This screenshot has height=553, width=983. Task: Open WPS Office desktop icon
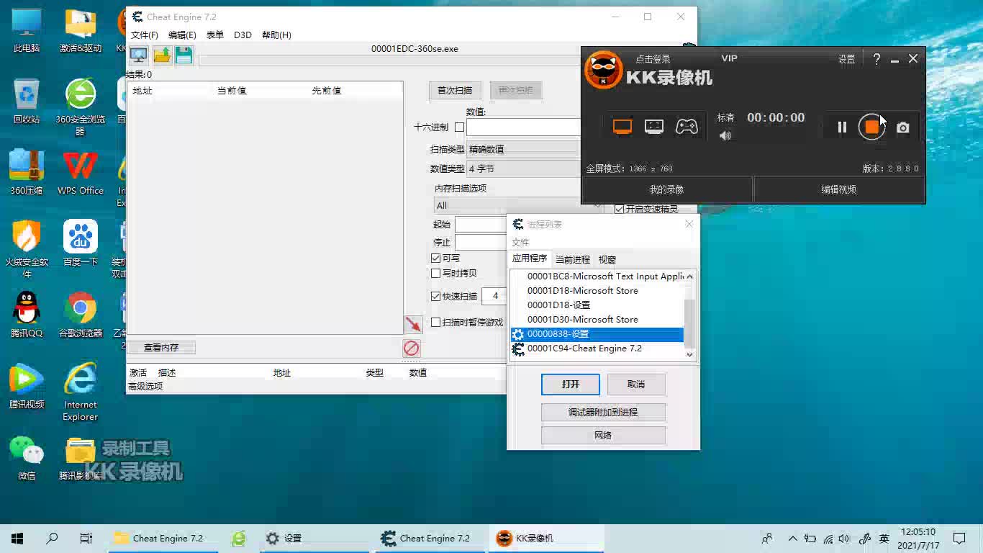tap(81, 173)
